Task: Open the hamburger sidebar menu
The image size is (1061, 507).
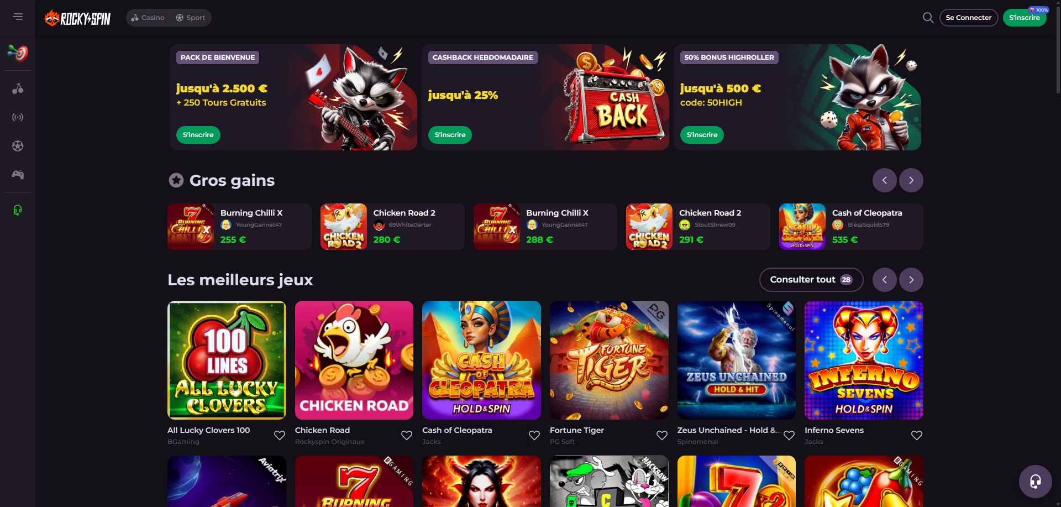Action: [18, 17]
